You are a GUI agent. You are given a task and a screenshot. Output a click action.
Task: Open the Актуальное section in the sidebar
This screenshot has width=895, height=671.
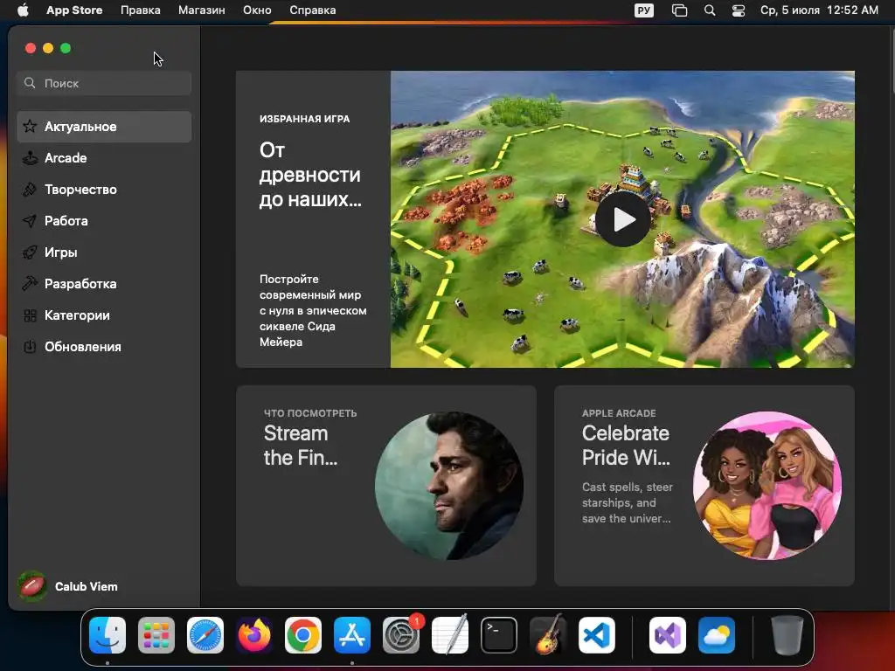[104, 127]
